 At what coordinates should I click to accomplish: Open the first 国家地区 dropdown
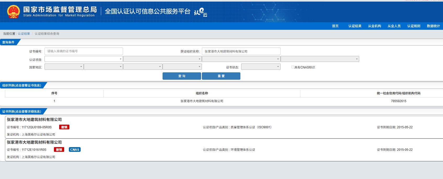(64, 67)
